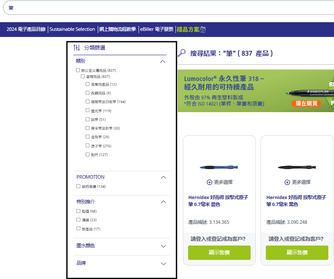The width and height of the screenshot is (334, 279).
Task: Tick the 辦公室文儀用品 (837) checkbox
Action: [78, 70]
